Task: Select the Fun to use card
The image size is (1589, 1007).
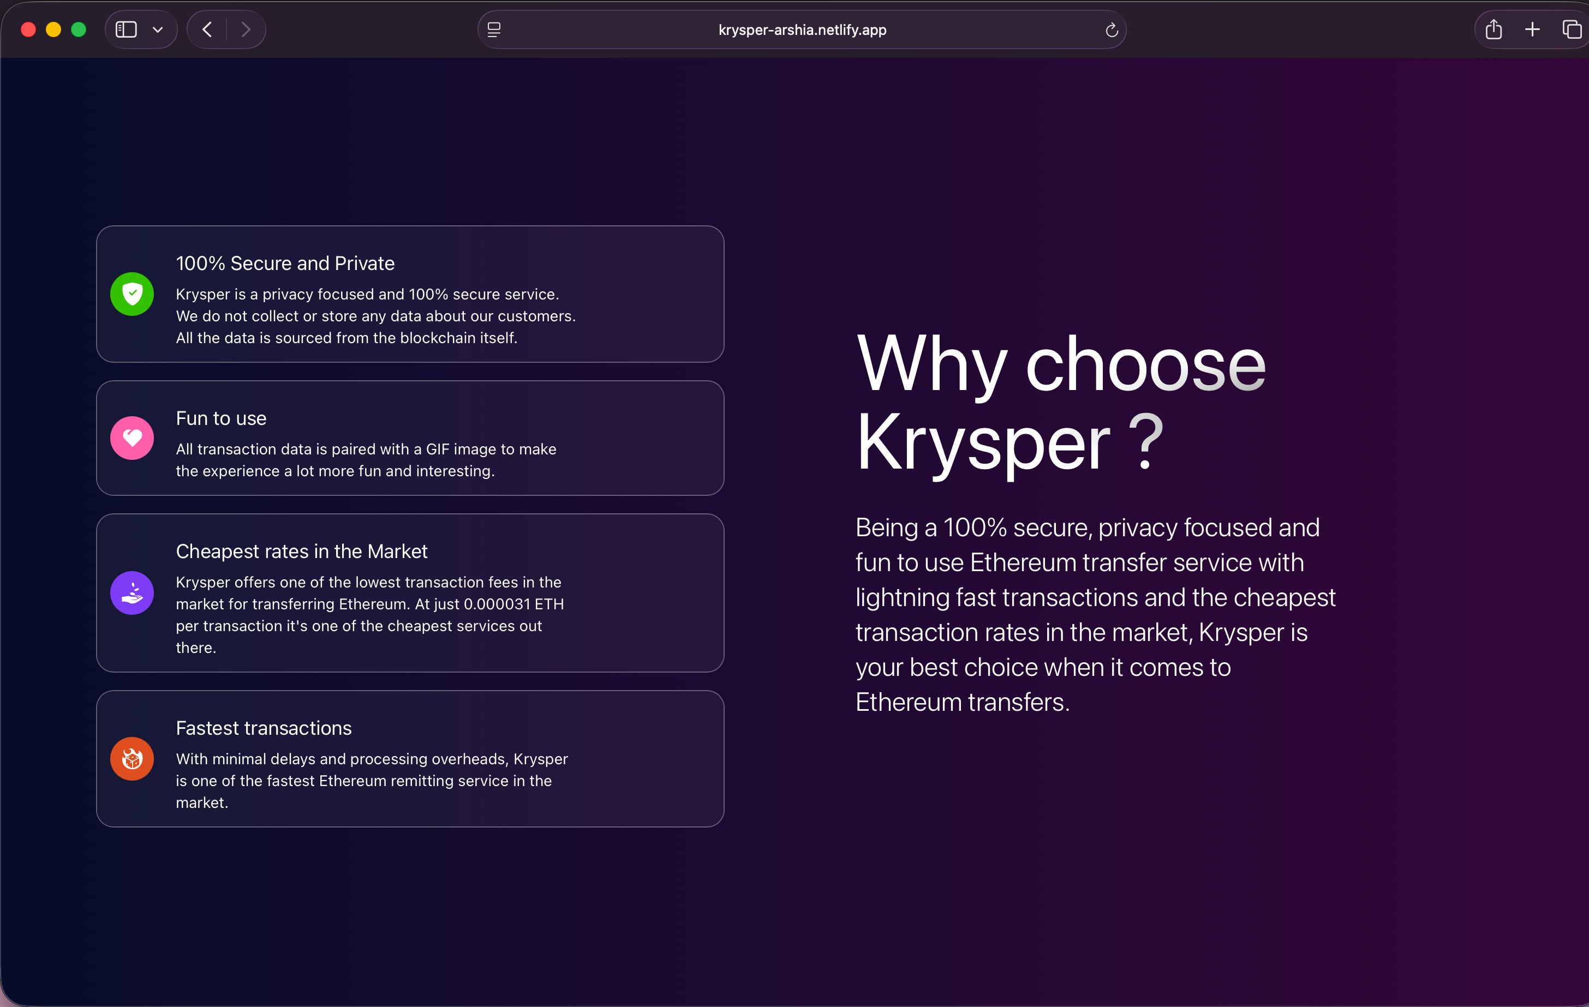Action: click(410, 438)
